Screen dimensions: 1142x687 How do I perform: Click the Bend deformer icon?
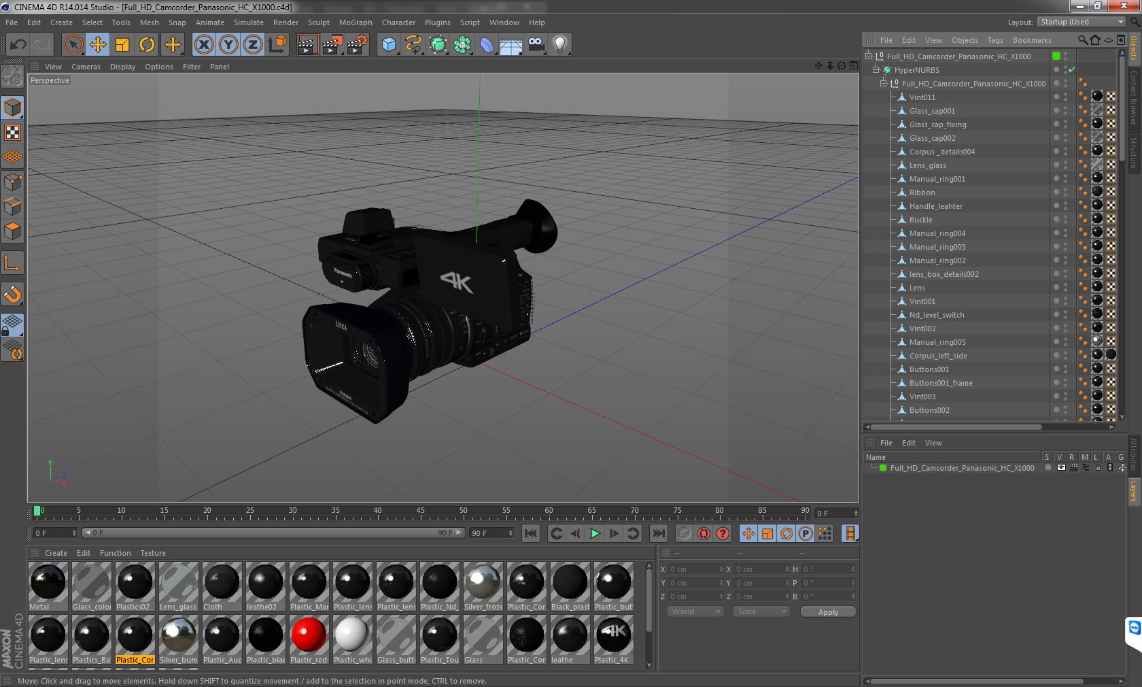click(487, 45)
